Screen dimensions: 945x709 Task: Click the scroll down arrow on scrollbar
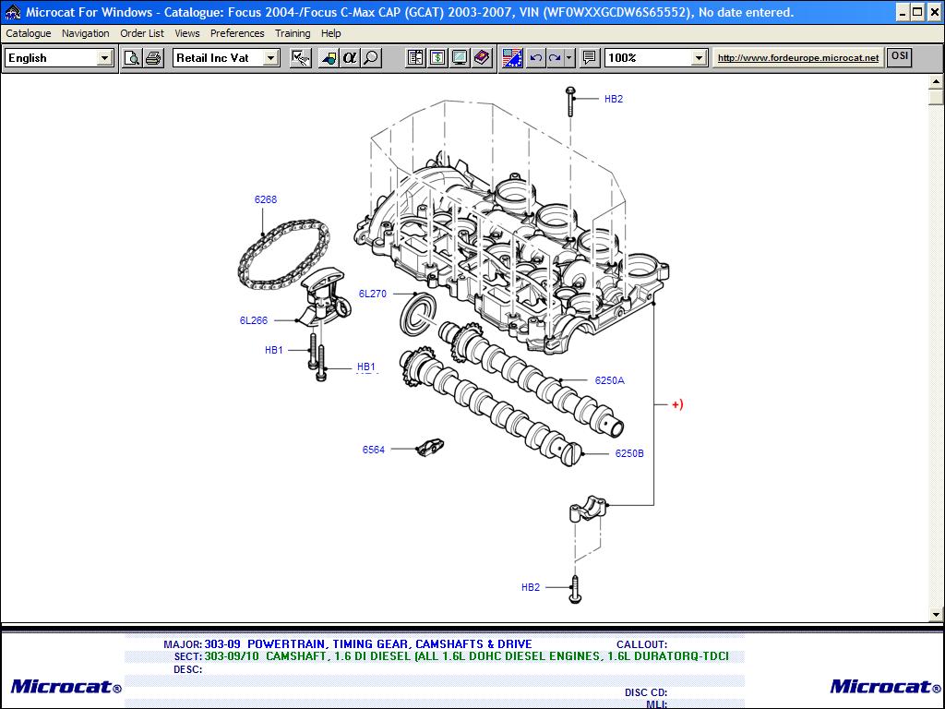point(937,615)
